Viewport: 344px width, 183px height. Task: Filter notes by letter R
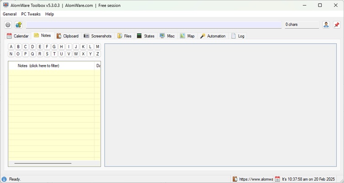pyautogui.click(x=40, y=54)
